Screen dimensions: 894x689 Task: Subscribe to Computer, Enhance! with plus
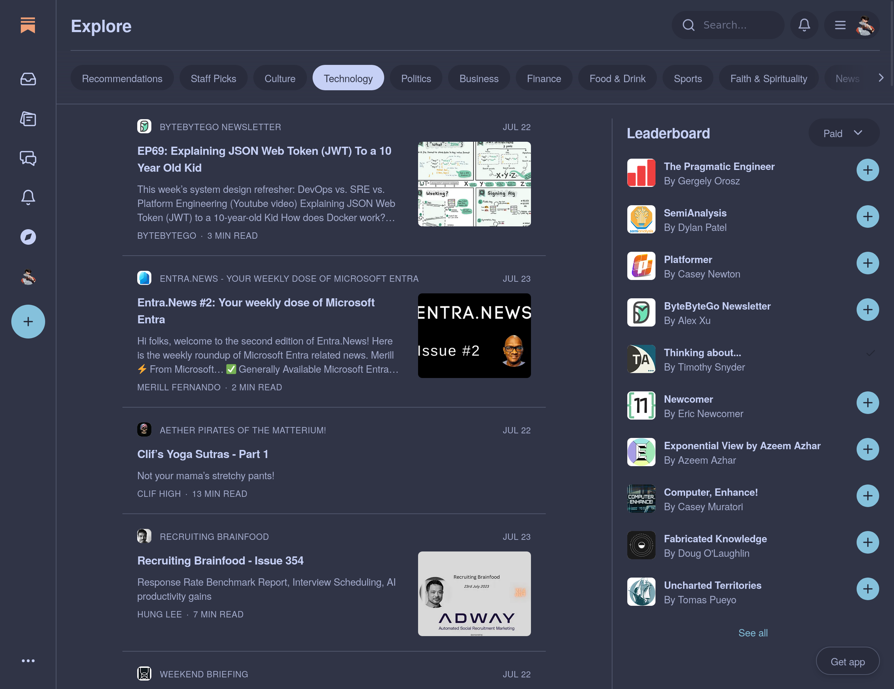coord(868,496)
